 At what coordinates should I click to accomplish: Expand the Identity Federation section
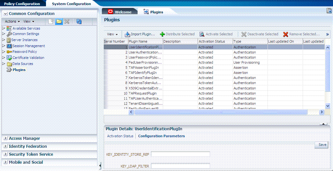tap(6, 146)
